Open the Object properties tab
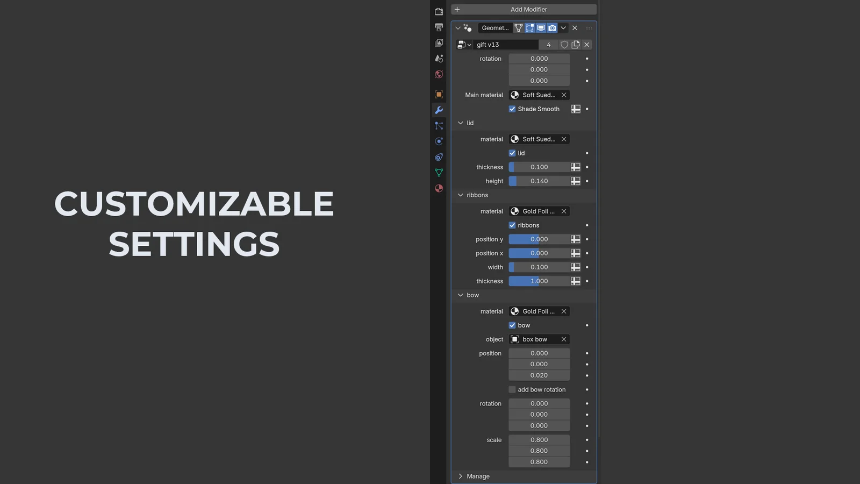The height and width of the screenshot is (484, 860). point(439,94)
